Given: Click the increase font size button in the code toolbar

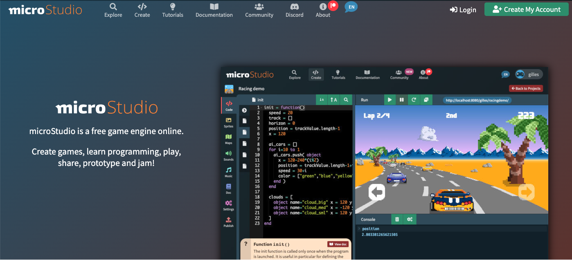Looking at the screenshot, I should 334,100.
